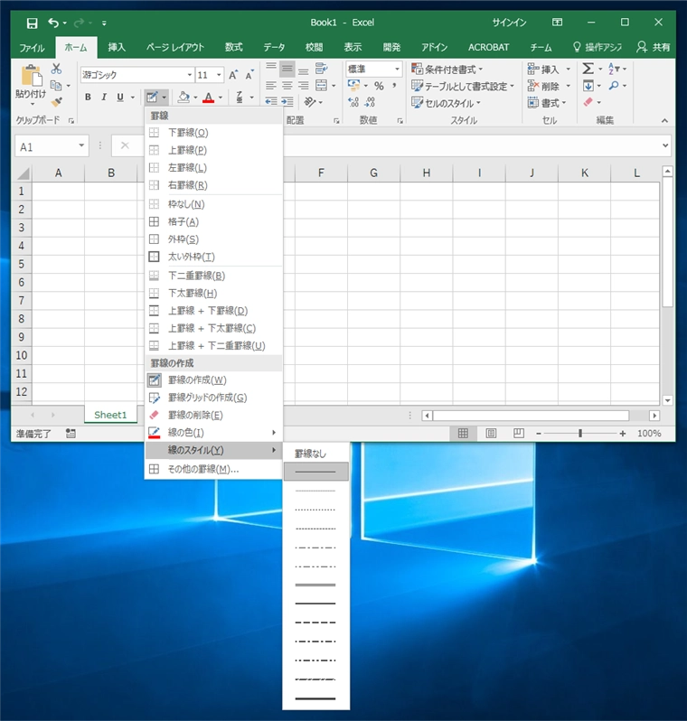687x721 pixels.
Task: Increase font size with large A
Action: coord(233,75)
